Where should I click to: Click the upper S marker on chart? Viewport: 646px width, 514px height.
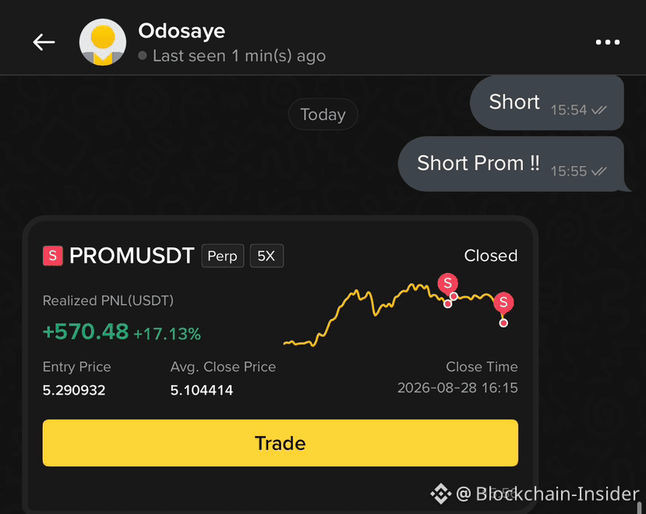(x=448, y=283)
